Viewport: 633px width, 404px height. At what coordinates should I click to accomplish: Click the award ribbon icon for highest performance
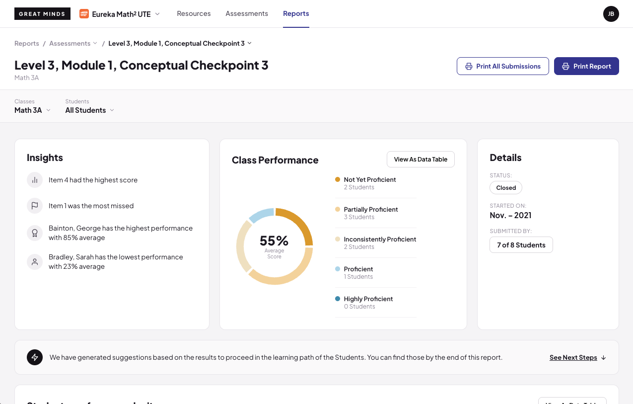pyautogui.click(x=35, y=233)
